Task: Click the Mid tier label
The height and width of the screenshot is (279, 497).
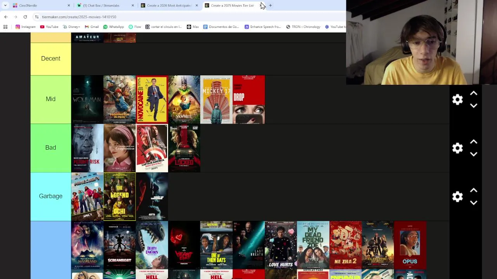Action: [50, 99]
